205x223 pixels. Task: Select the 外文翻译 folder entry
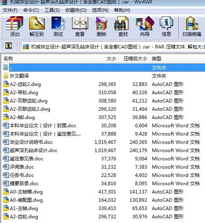click(x=19, y=76)
